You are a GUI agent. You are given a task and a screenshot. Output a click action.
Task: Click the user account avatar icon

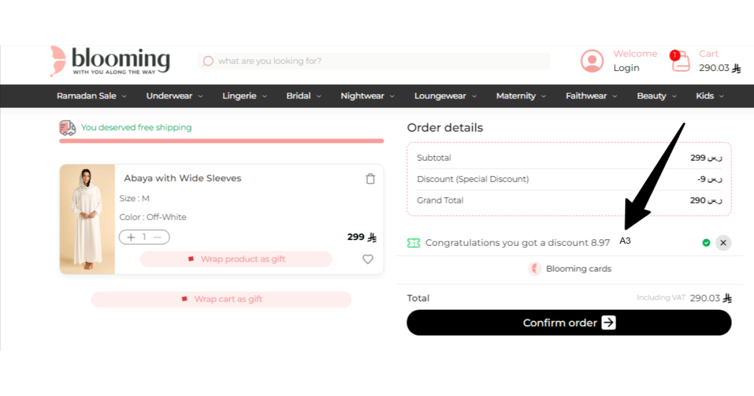[592, 61]
